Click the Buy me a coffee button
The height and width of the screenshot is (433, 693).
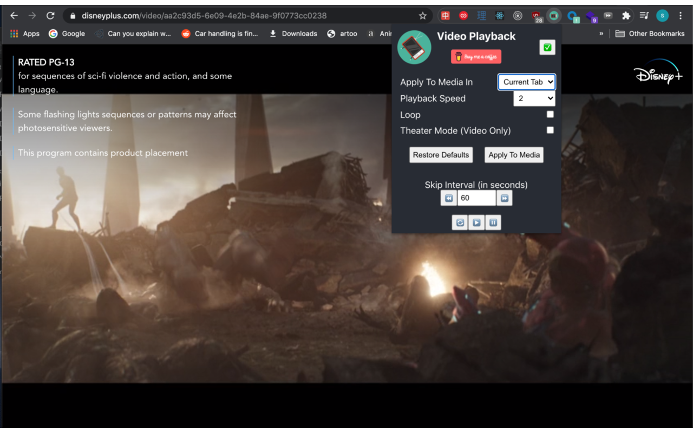476,56
